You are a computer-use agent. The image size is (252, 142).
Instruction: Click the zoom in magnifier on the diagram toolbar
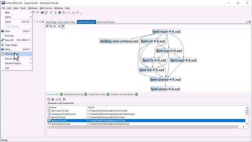(x=51, y=26)
